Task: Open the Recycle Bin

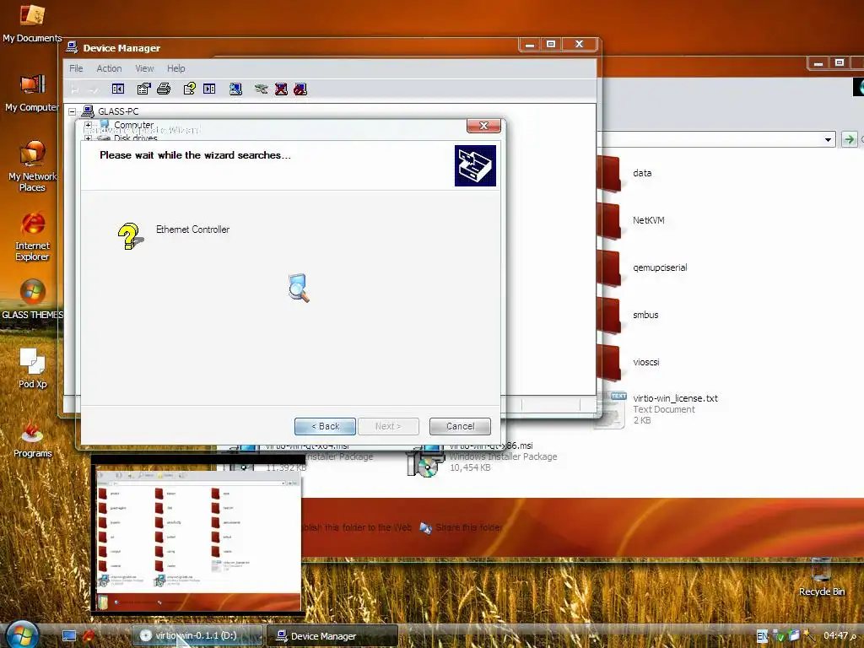Action: click(822, 577)
